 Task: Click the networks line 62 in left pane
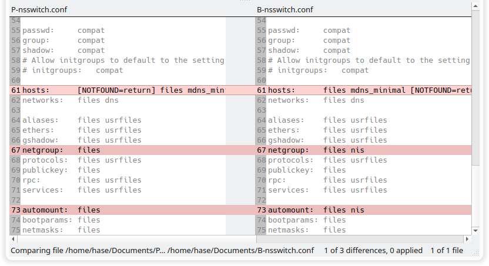[x=118, y=100]
